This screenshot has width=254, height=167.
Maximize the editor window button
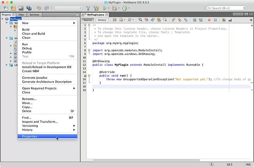tap(251, 14)
